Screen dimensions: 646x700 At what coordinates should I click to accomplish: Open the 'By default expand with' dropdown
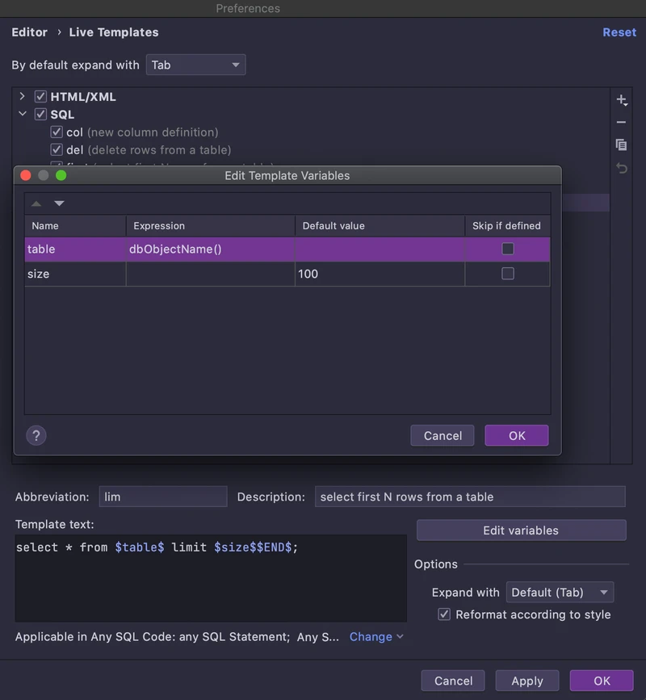195,65
